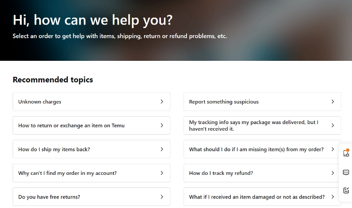Click the feedback edit icon in sidebar
This screenshot has width=352, height=208.
click(x=346, y=190)
